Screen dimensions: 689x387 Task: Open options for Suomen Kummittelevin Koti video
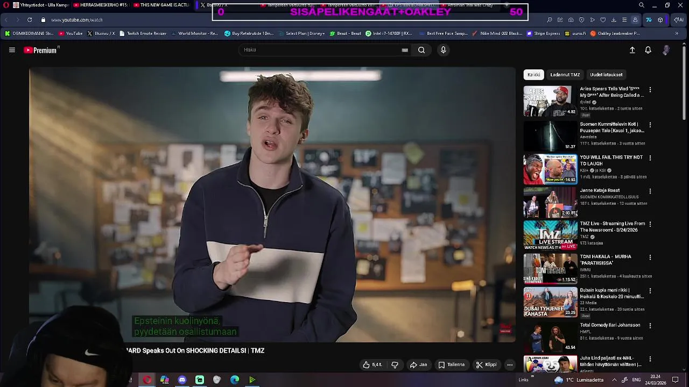point(650,125)
